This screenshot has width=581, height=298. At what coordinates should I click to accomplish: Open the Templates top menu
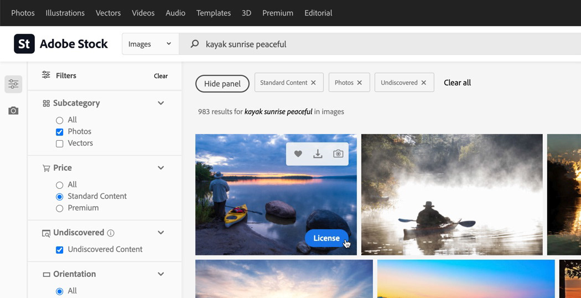click(x=214, y=13)
